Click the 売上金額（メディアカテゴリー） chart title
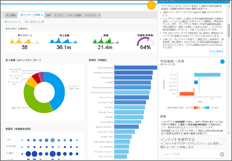 click(x=23, y=60)
